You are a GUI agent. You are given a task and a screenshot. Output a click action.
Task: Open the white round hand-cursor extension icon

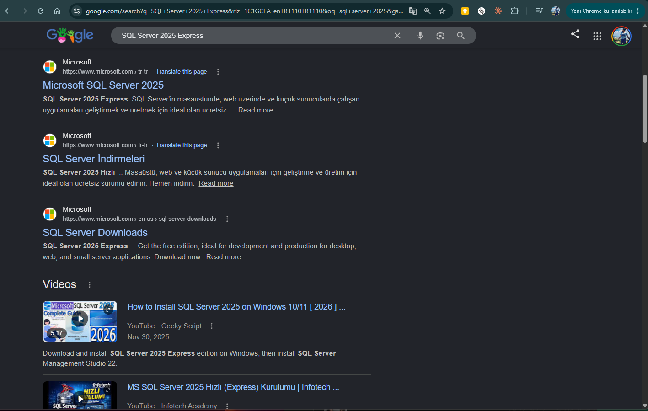point(482,11)
